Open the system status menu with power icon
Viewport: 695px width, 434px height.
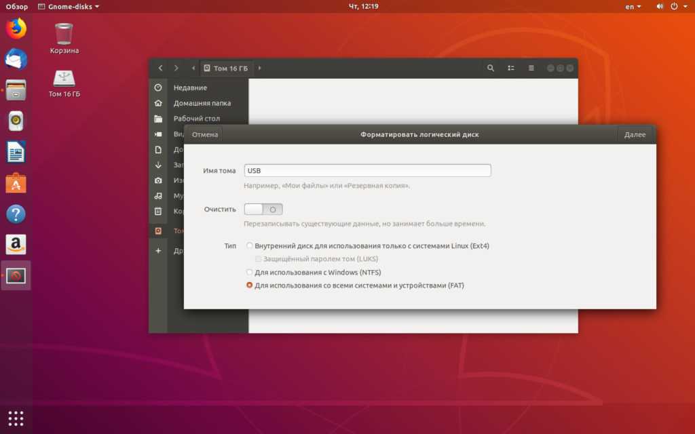675,6
